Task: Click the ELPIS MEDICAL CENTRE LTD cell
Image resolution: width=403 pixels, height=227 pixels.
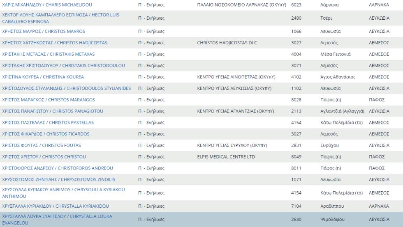Action: click(226, 157)
